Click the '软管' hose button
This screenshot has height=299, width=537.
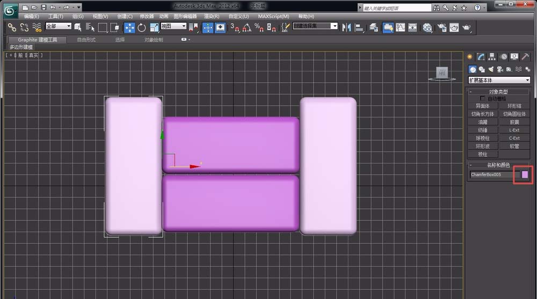(x=514, y=146)
